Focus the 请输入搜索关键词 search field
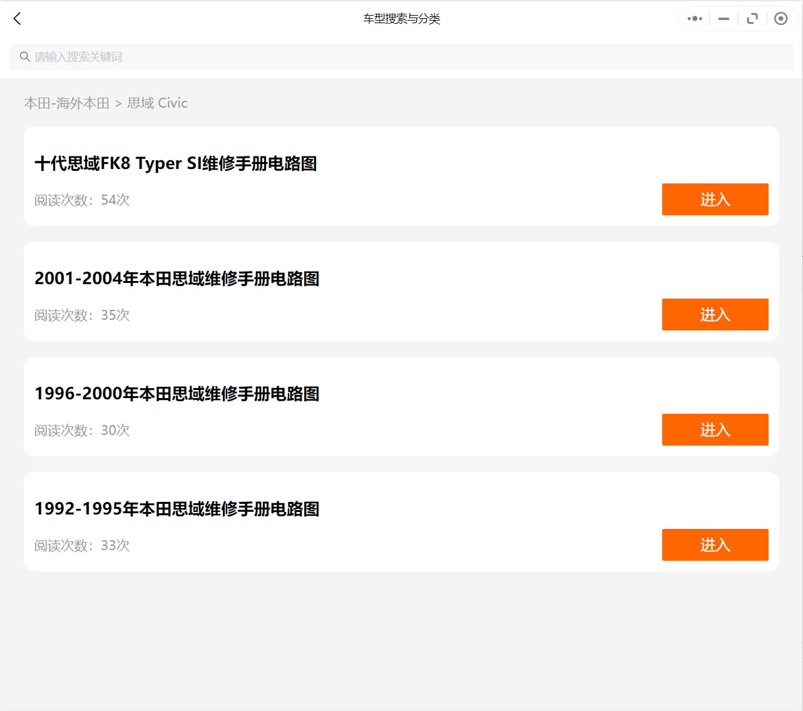This screenshot has width=803, height=711. point(401,57)
